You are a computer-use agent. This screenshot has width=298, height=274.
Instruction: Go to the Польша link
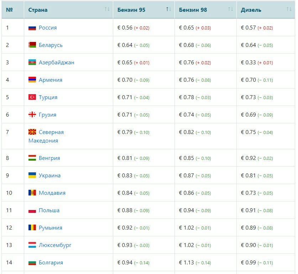[49, 210]
